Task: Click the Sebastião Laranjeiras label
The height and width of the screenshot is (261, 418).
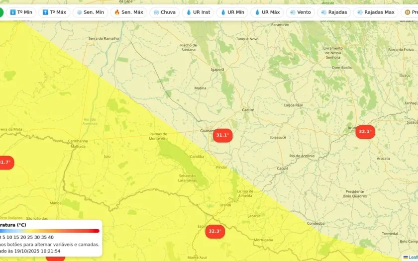Action: (188, 178)
